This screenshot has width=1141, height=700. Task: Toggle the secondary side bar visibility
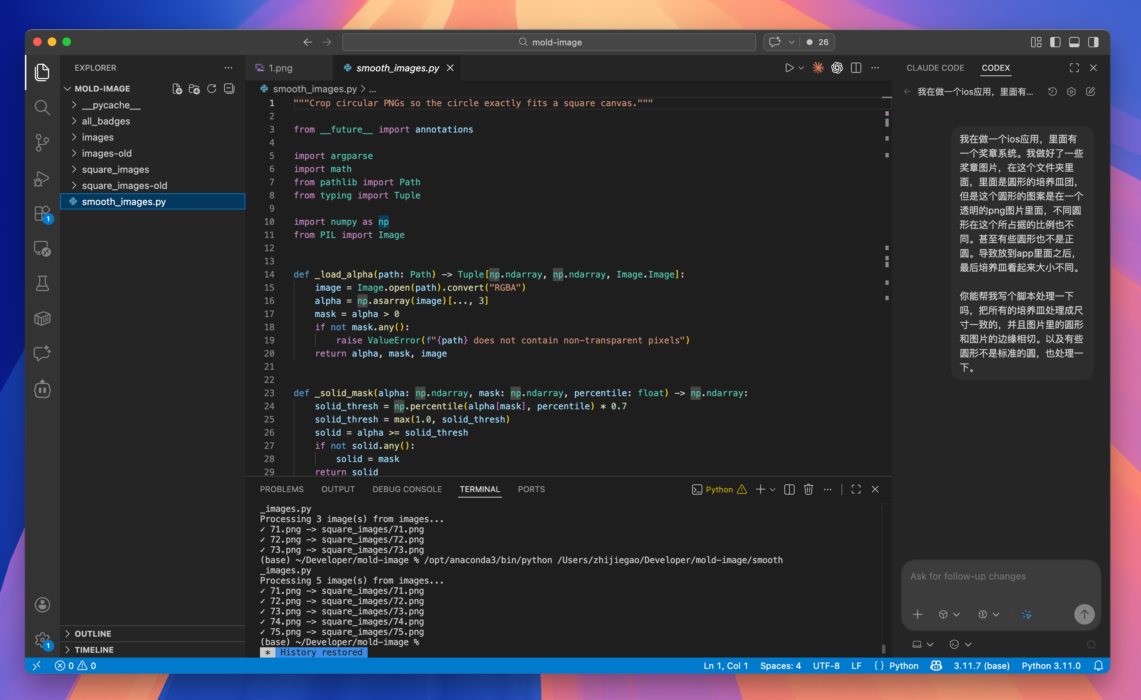click(x=1093, y=42)
